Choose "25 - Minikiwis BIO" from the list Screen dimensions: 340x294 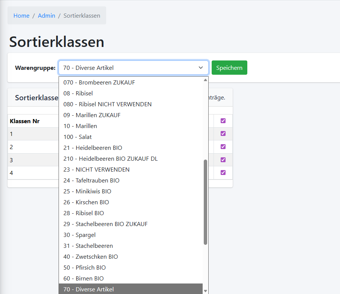[x=88, y=191]
